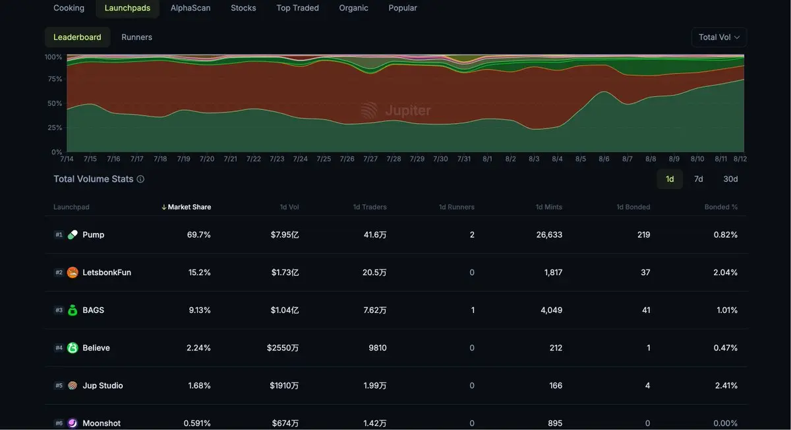Click the 7/14 date on chart axis
The height and width of the screenshot is (430, 791).
pos(67,159)
